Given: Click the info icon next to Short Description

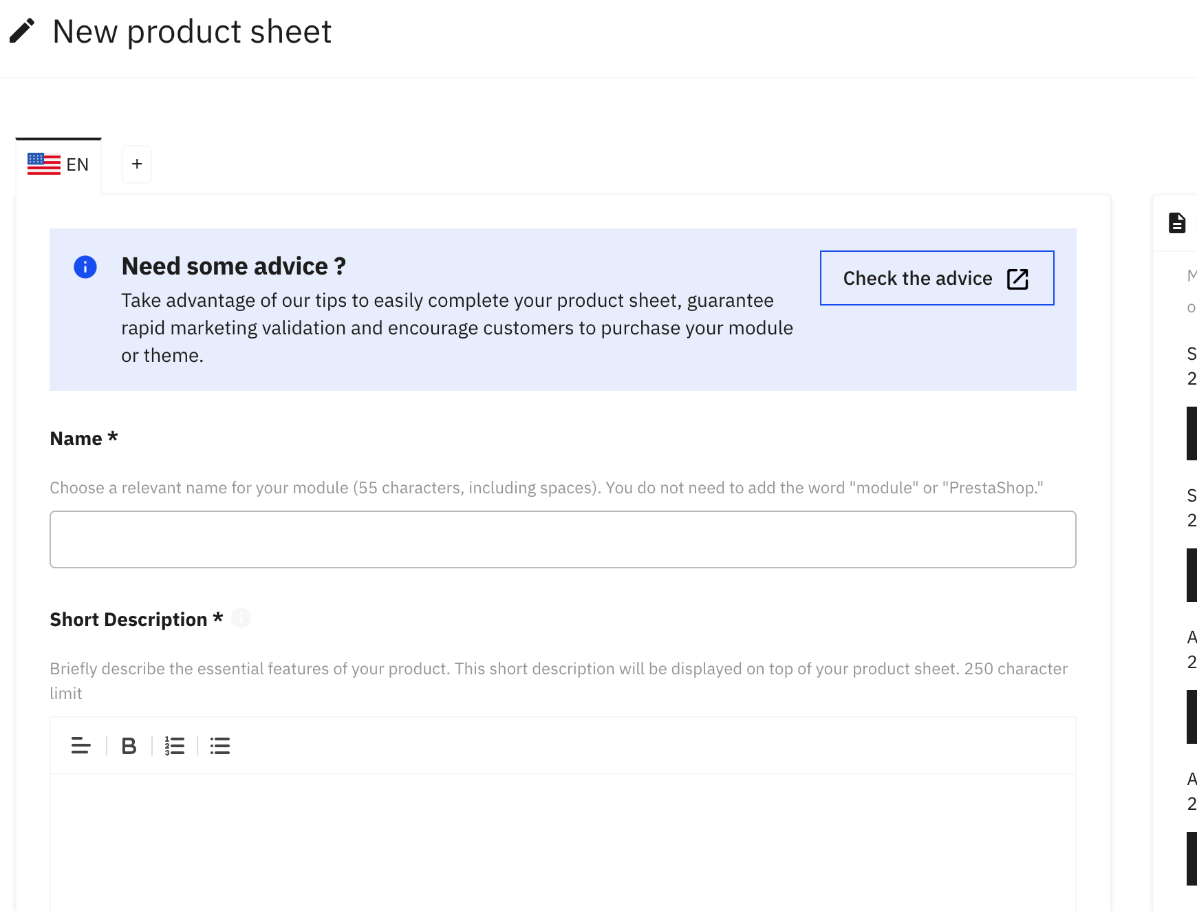Looking at the screenshot, I should pos(241,619).
